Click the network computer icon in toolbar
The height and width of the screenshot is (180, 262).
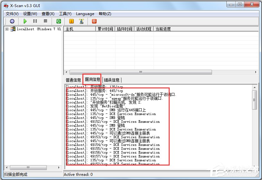81,21
